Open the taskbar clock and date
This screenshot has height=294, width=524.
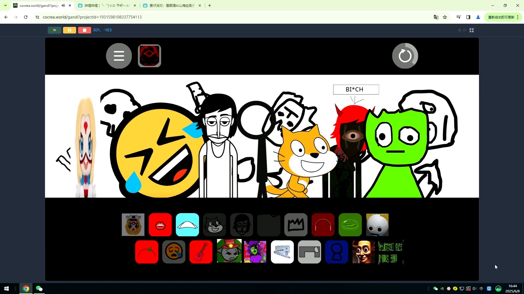pos(513,289)
